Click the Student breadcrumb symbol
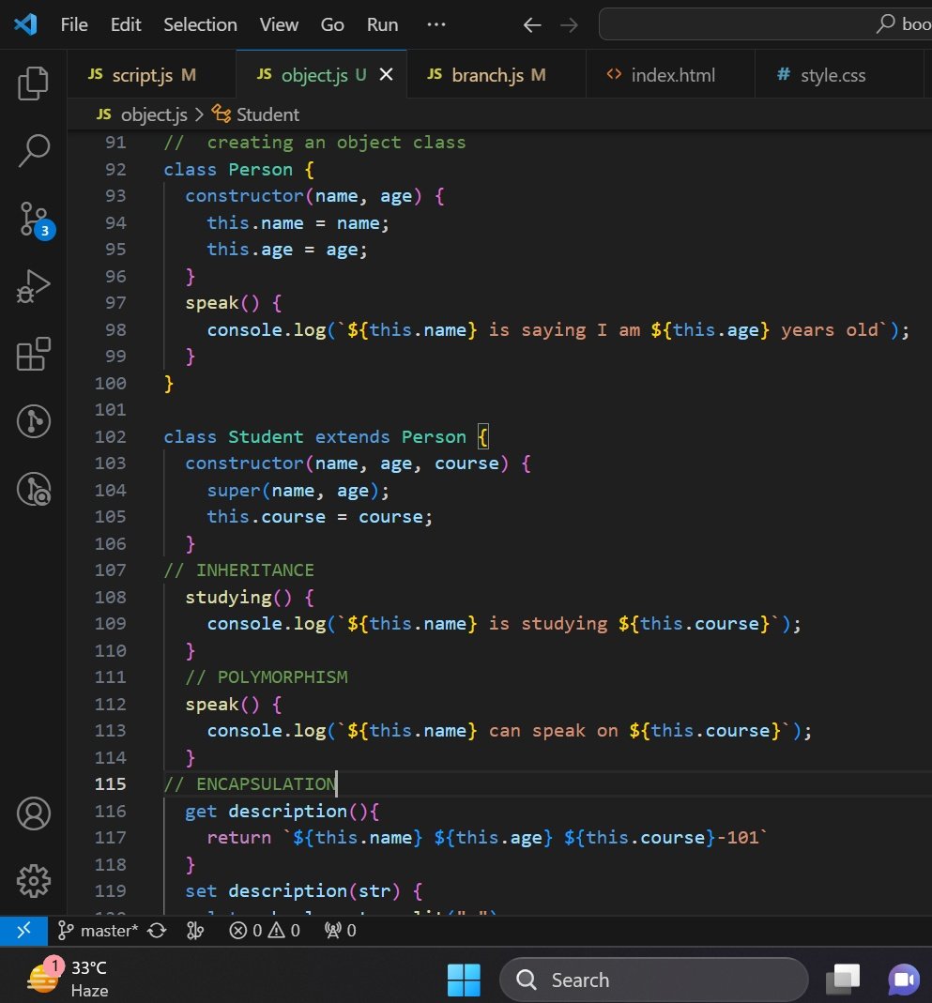The width and height of the screenshot is (932, 1003). [x=256, y=114]
